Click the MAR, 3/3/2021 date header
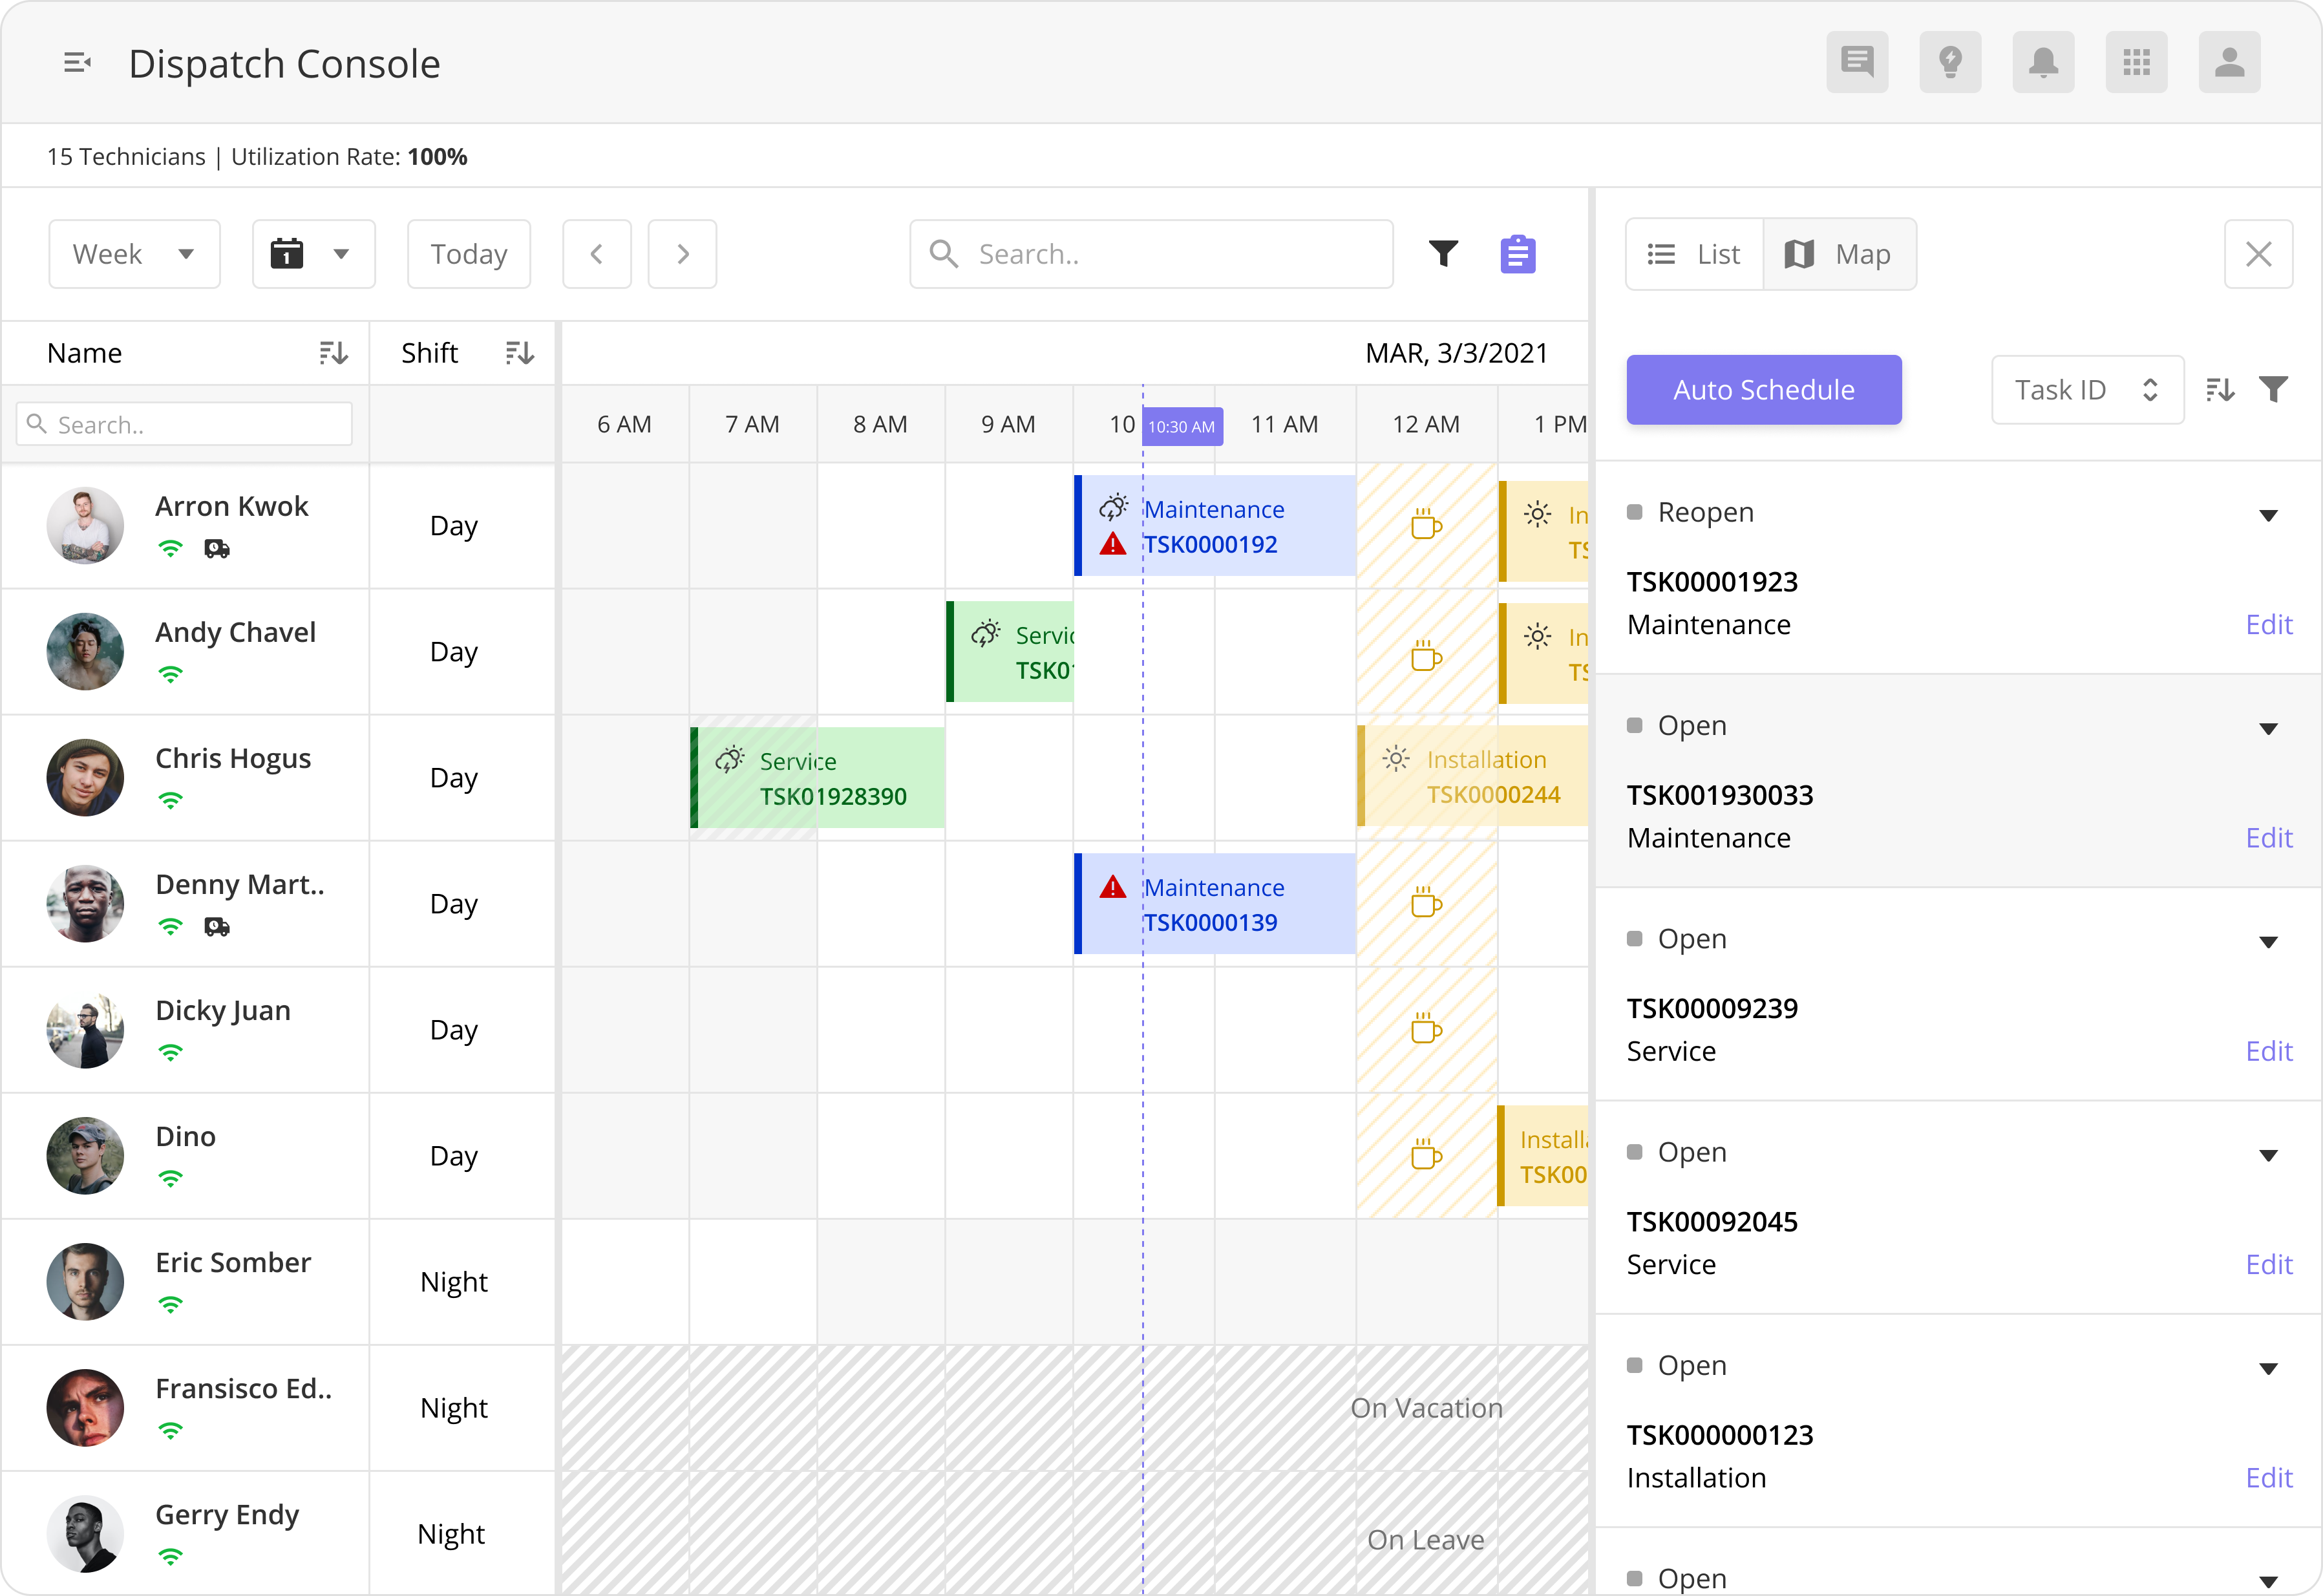Viewport: 2323px width, 1596px height. coord(1456,353)
